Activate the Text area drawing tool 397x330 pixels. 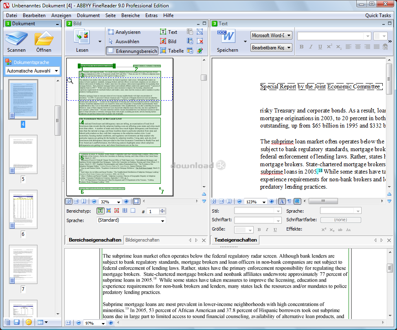170,31
